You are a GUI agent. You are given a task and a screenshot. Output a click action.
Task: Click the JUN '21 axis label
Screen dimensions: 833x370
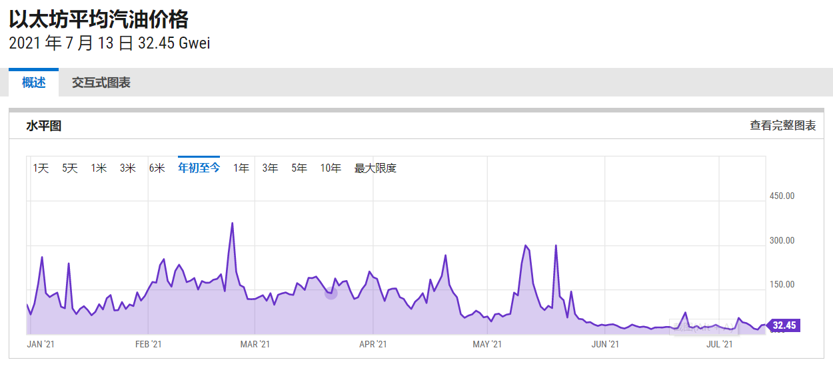[x=605, y=344]
